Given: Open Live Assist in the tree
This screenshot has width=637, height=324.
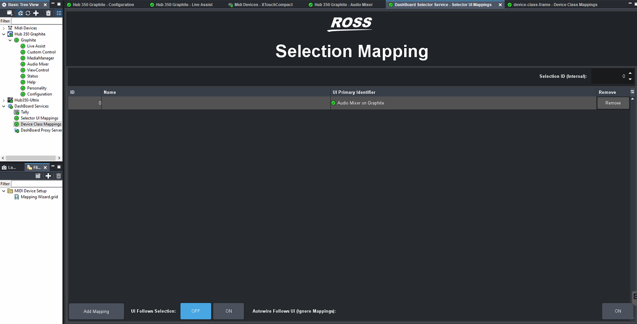Looking at the screenshot, I should pyautogui.click(x=36, y=46).
